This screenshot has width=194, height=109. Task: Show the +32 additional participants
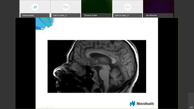[x=191, y=107]
